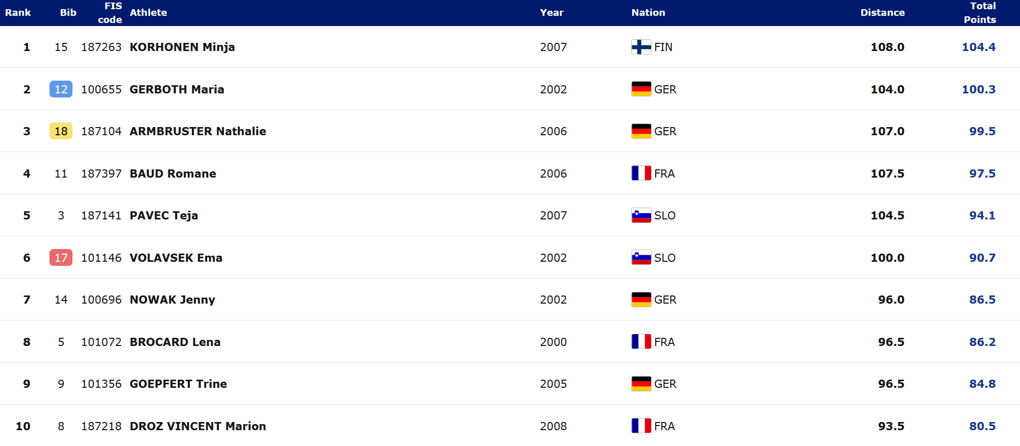Click the Distance column header

(x=882, y=13)
